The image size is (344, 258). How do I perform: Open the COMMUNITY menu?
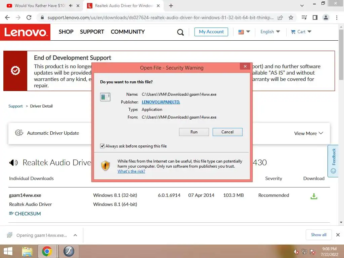pyautogui.click(x=128, y=32)
